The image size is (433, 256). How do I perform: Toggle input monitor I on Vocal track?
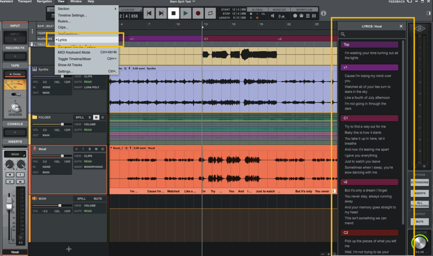click(x=83, y=149)
